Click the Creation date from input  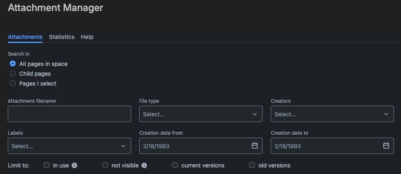pyautogui.click(x=193, y=146)
